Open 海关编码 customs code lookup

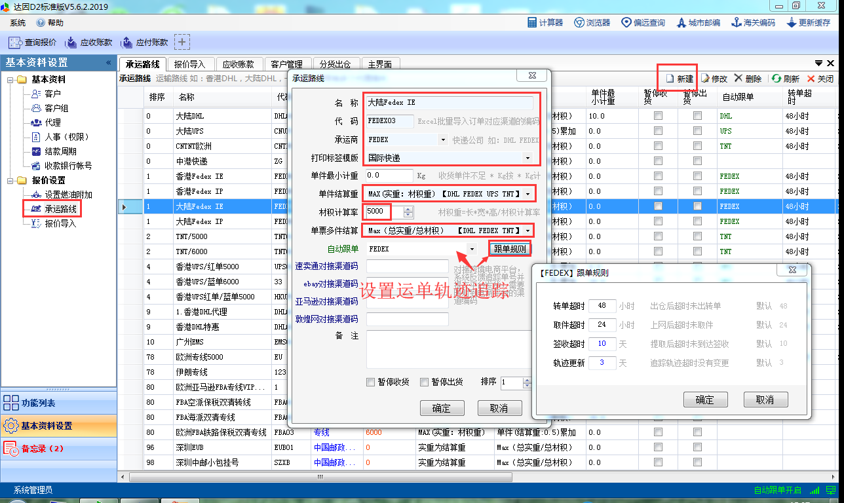754,22
